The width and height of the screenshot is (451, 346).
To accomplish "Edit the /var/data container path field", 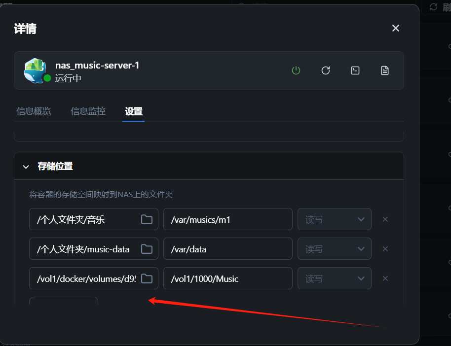I will point(228,249).
